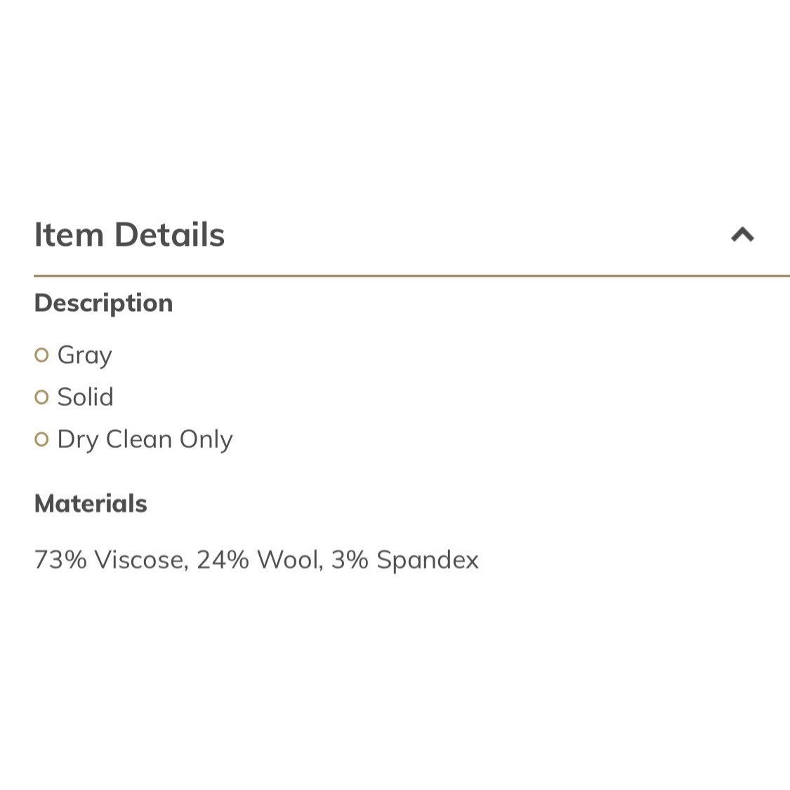Click the bullet circle beside Solid
The height and width of the screenshot is (790, 790).
click(41, 397)
